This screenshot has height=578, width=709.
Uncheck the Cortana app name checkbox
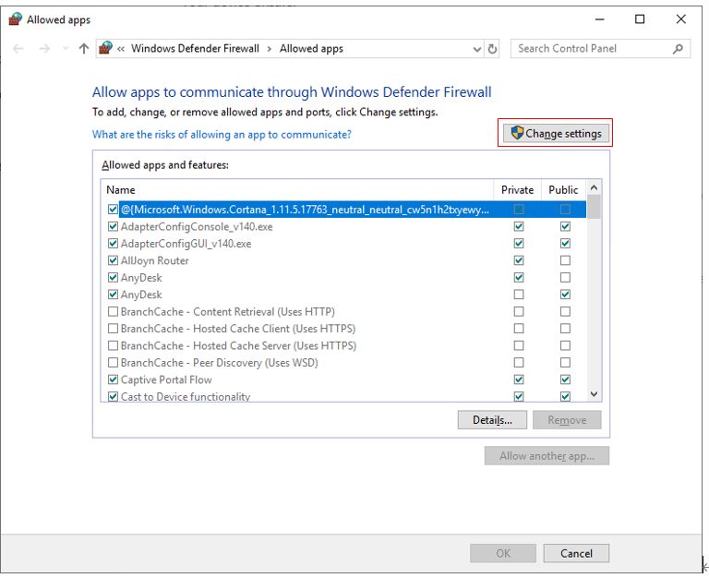pos(113,210)
